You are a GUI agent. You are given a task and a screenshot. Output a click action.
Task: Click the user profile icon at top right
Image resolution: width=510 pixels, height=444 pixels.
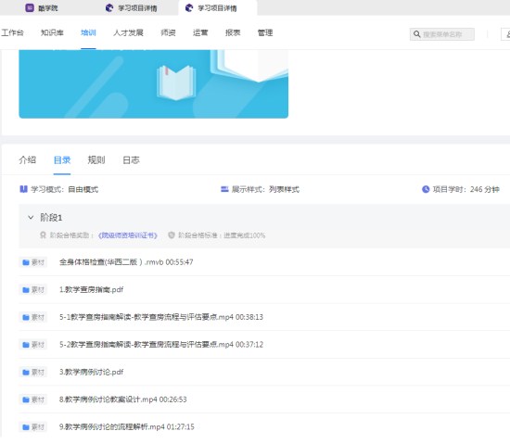[x=506, y=34]
